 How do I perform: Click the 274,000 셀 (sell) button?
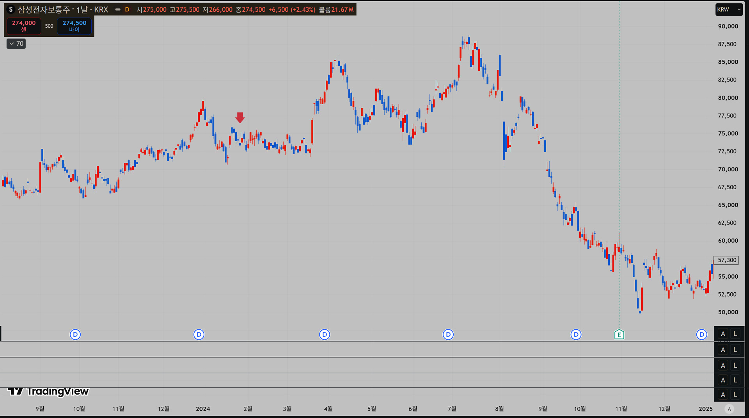pos(24,26)
